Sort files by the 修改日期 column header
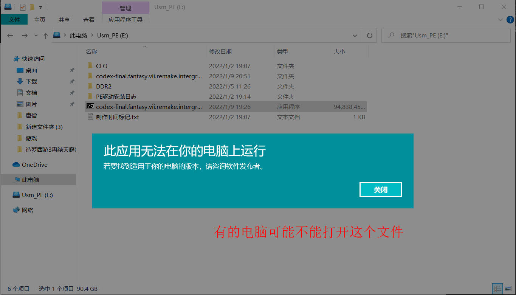The height and width of the screenshot is (295, 516). click(x=220, y=52)
